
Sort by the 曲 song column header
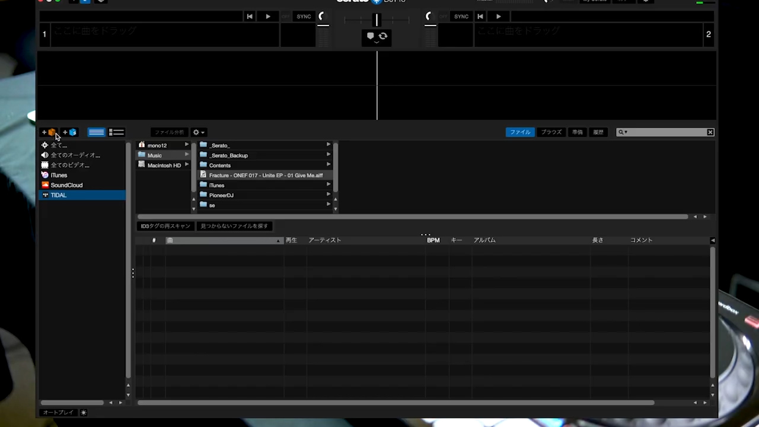coord(224,240)
